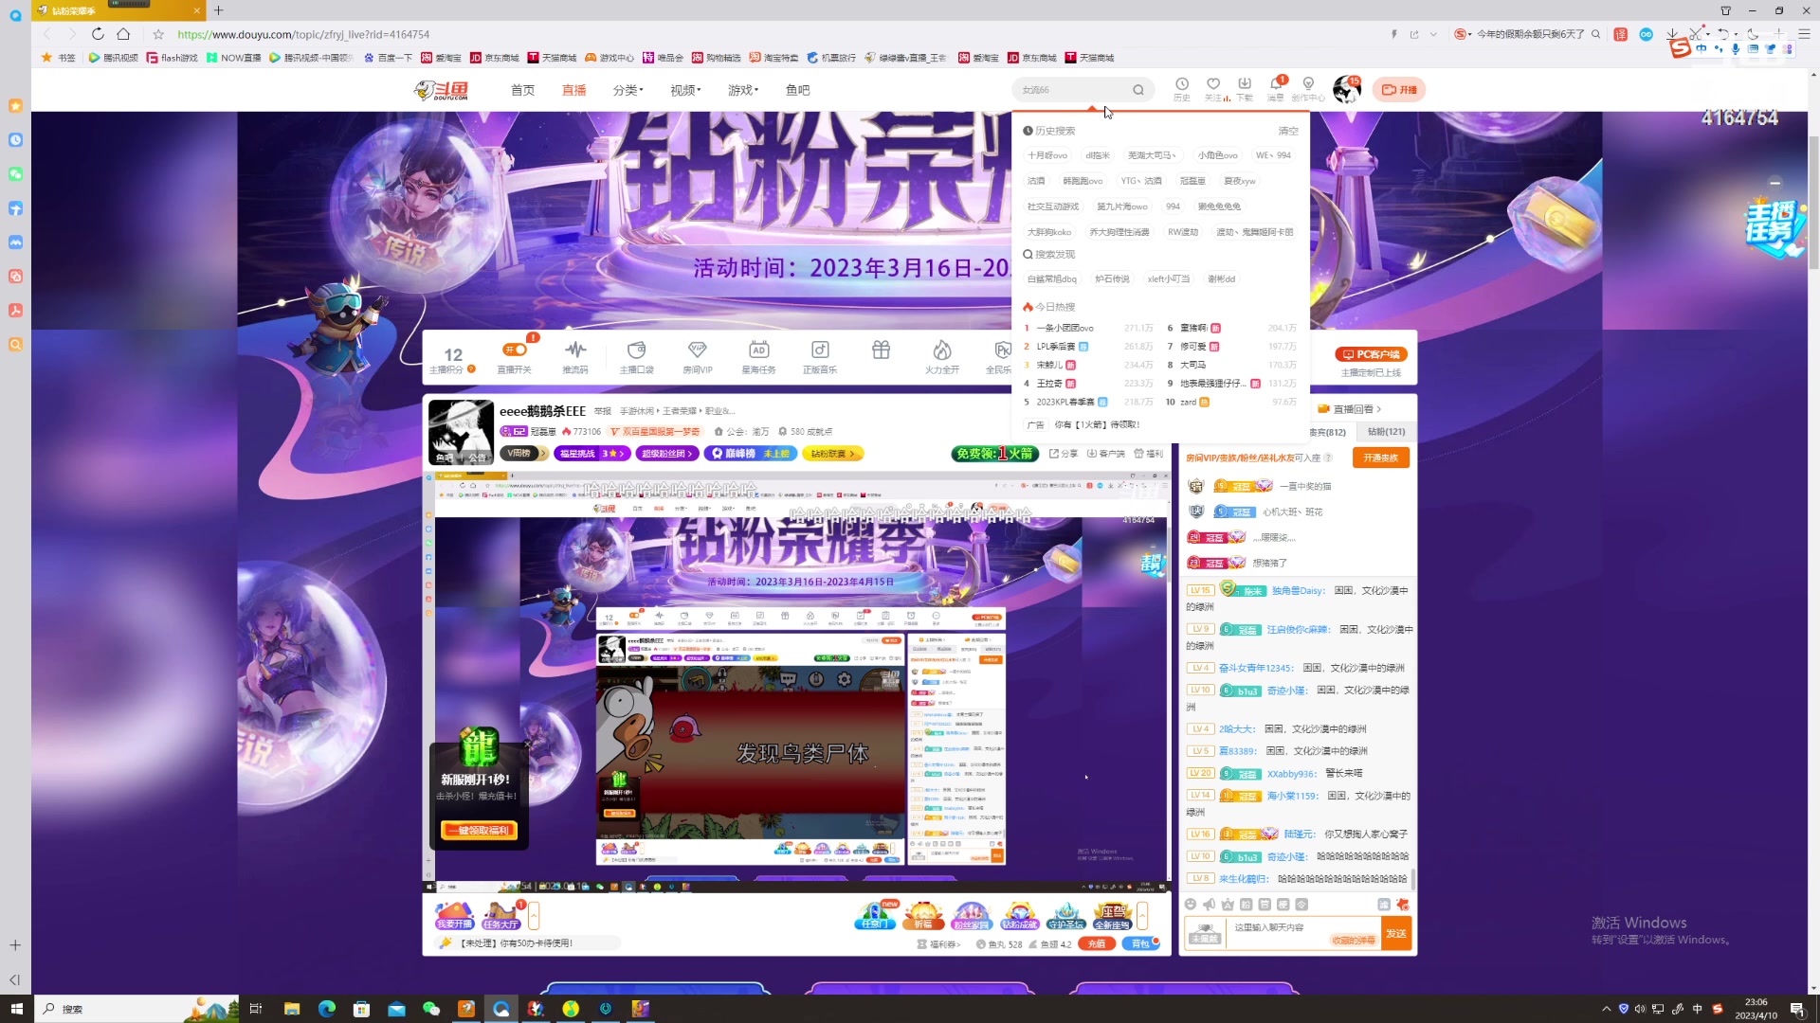Click 免费领1火箭 banner
Image resolution: width=1820 pixels, height=1023 pixels.
994,454
